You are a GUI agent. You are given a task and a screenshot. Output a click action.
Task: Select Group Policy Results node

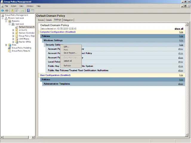coord(21,51)
